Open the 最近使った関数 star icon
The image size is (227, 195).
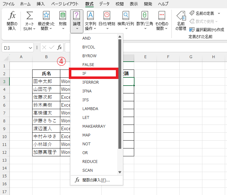click(46, 15)
